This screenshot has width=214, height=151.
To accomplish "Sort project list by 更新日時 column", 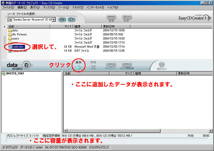I will pos(195,74).
